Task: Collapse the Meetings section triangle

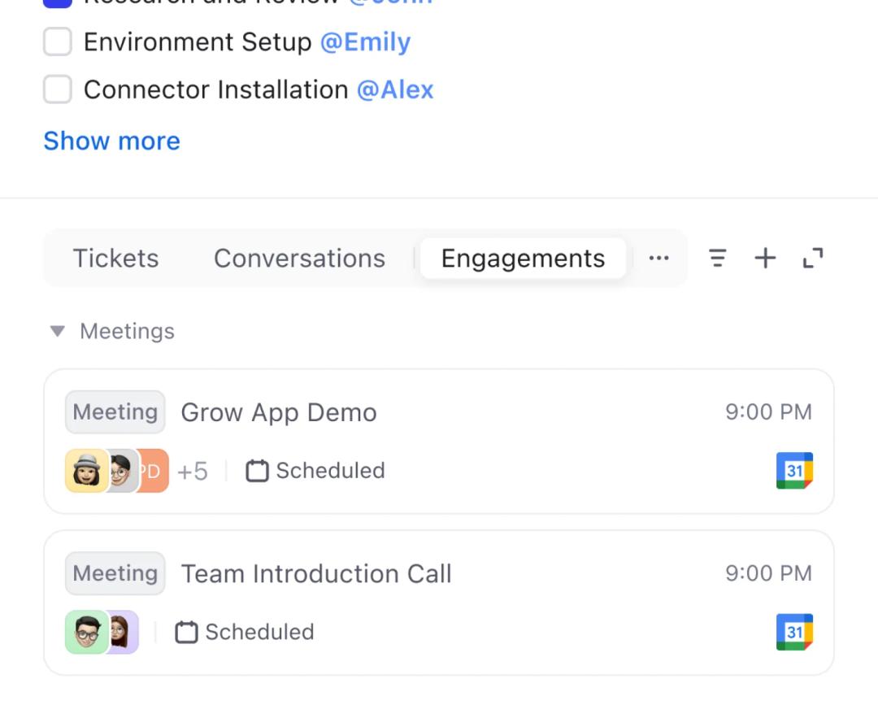Action: click(x=57, y=331)
